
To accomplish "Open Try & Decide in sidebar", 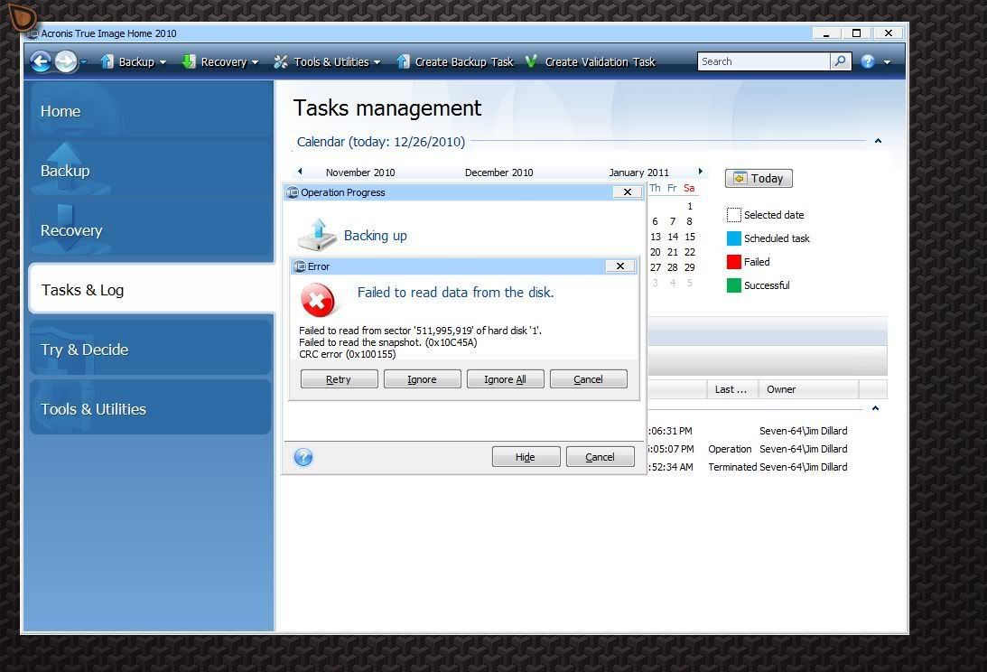I will pos(150,350).
